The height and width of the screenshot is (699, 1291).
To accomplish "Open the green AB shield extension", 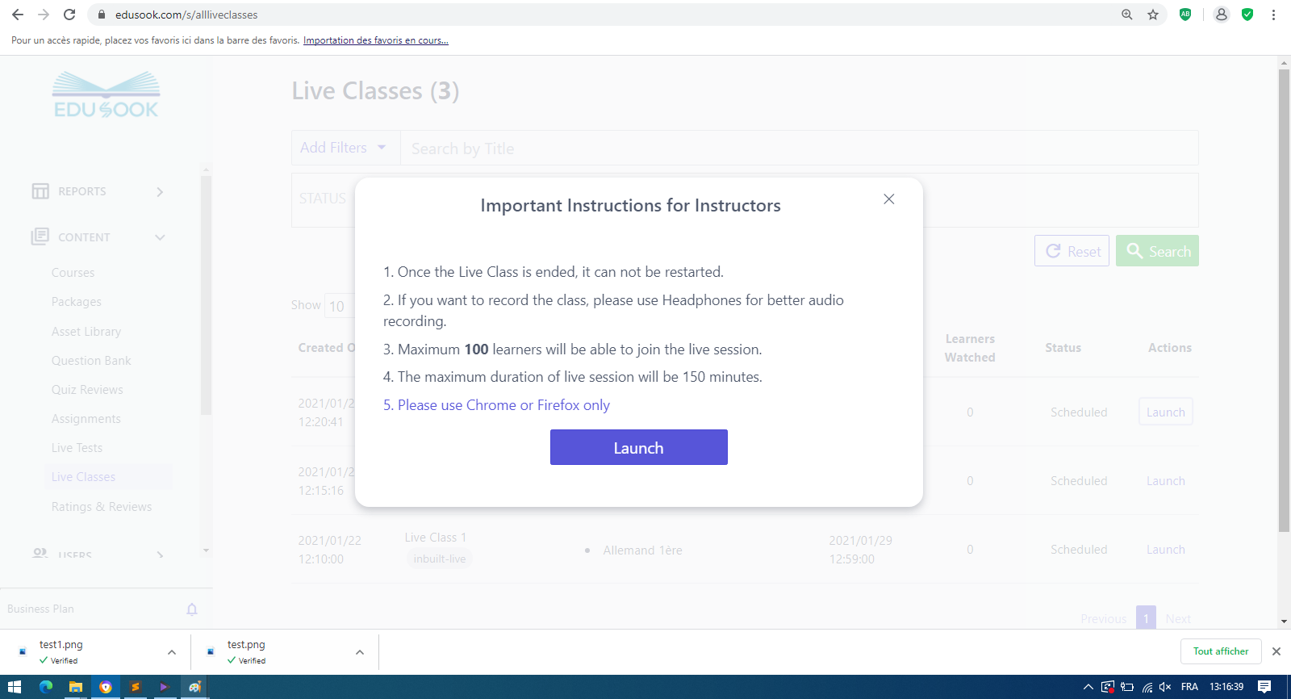I will (1185, 15).
